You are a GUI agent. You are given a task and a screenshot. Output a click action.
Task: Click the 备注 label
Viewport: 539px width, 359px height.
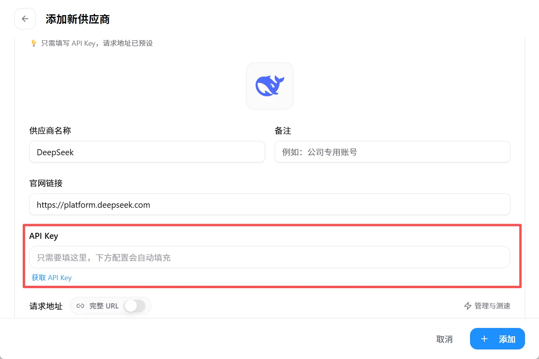(x=283, y=131)
